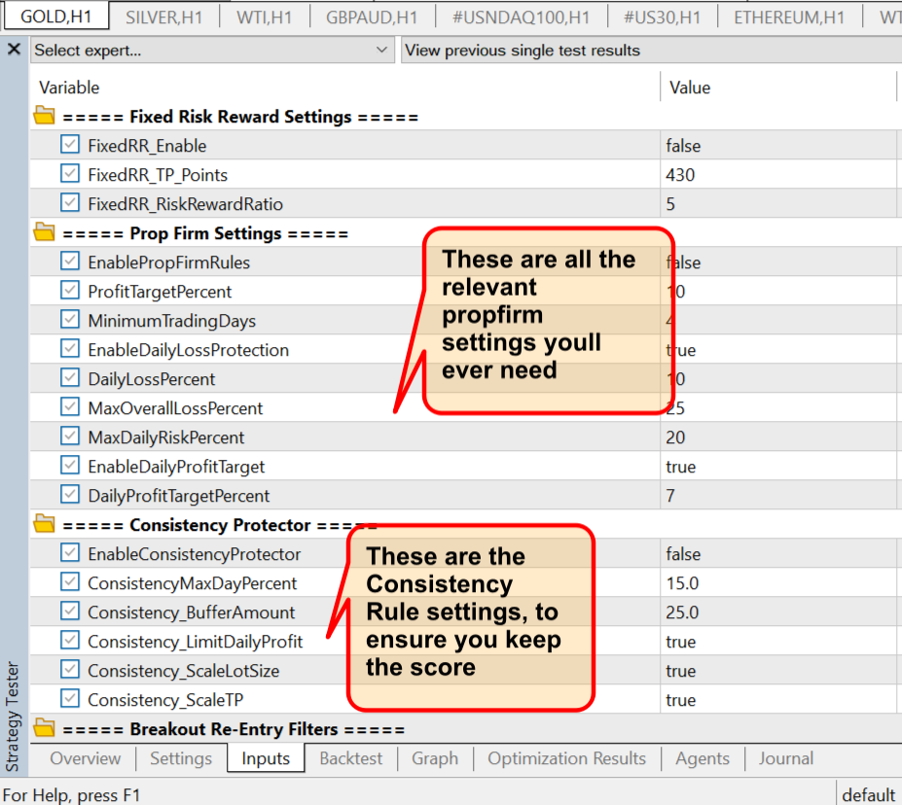Click Prop Firm Settings folder icon
Screen dimensions: 902x805
coord(45,232)
